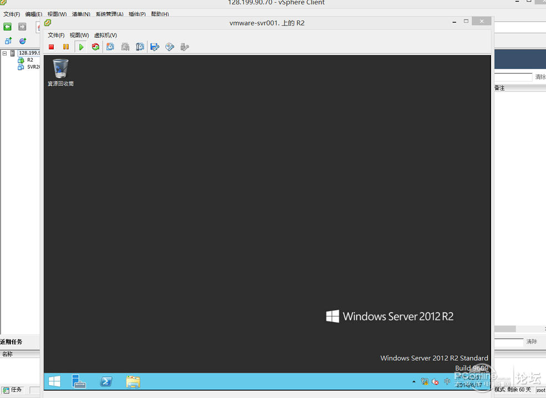Image resolution: width=546 pixels, height=398 pixels.
Task: Open vSphere Client 帮助(H) menu
Action: click(160, 14)
